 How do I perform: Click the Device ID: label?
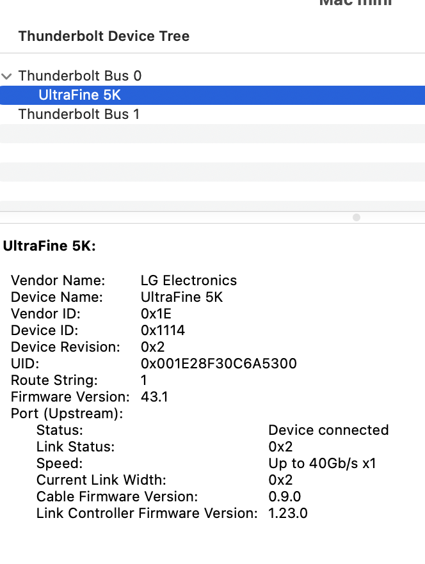45,330
